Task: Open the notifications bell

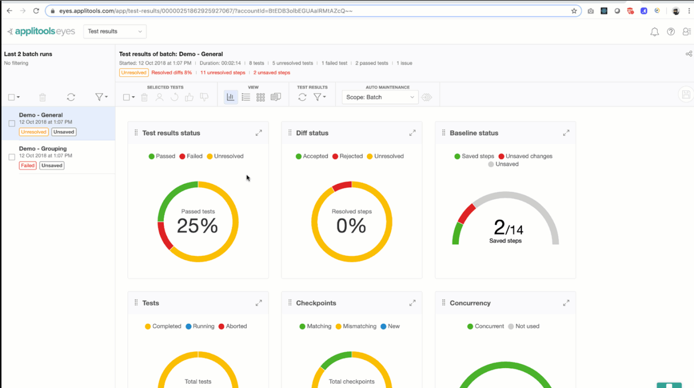Action: (x=655, y=32)
